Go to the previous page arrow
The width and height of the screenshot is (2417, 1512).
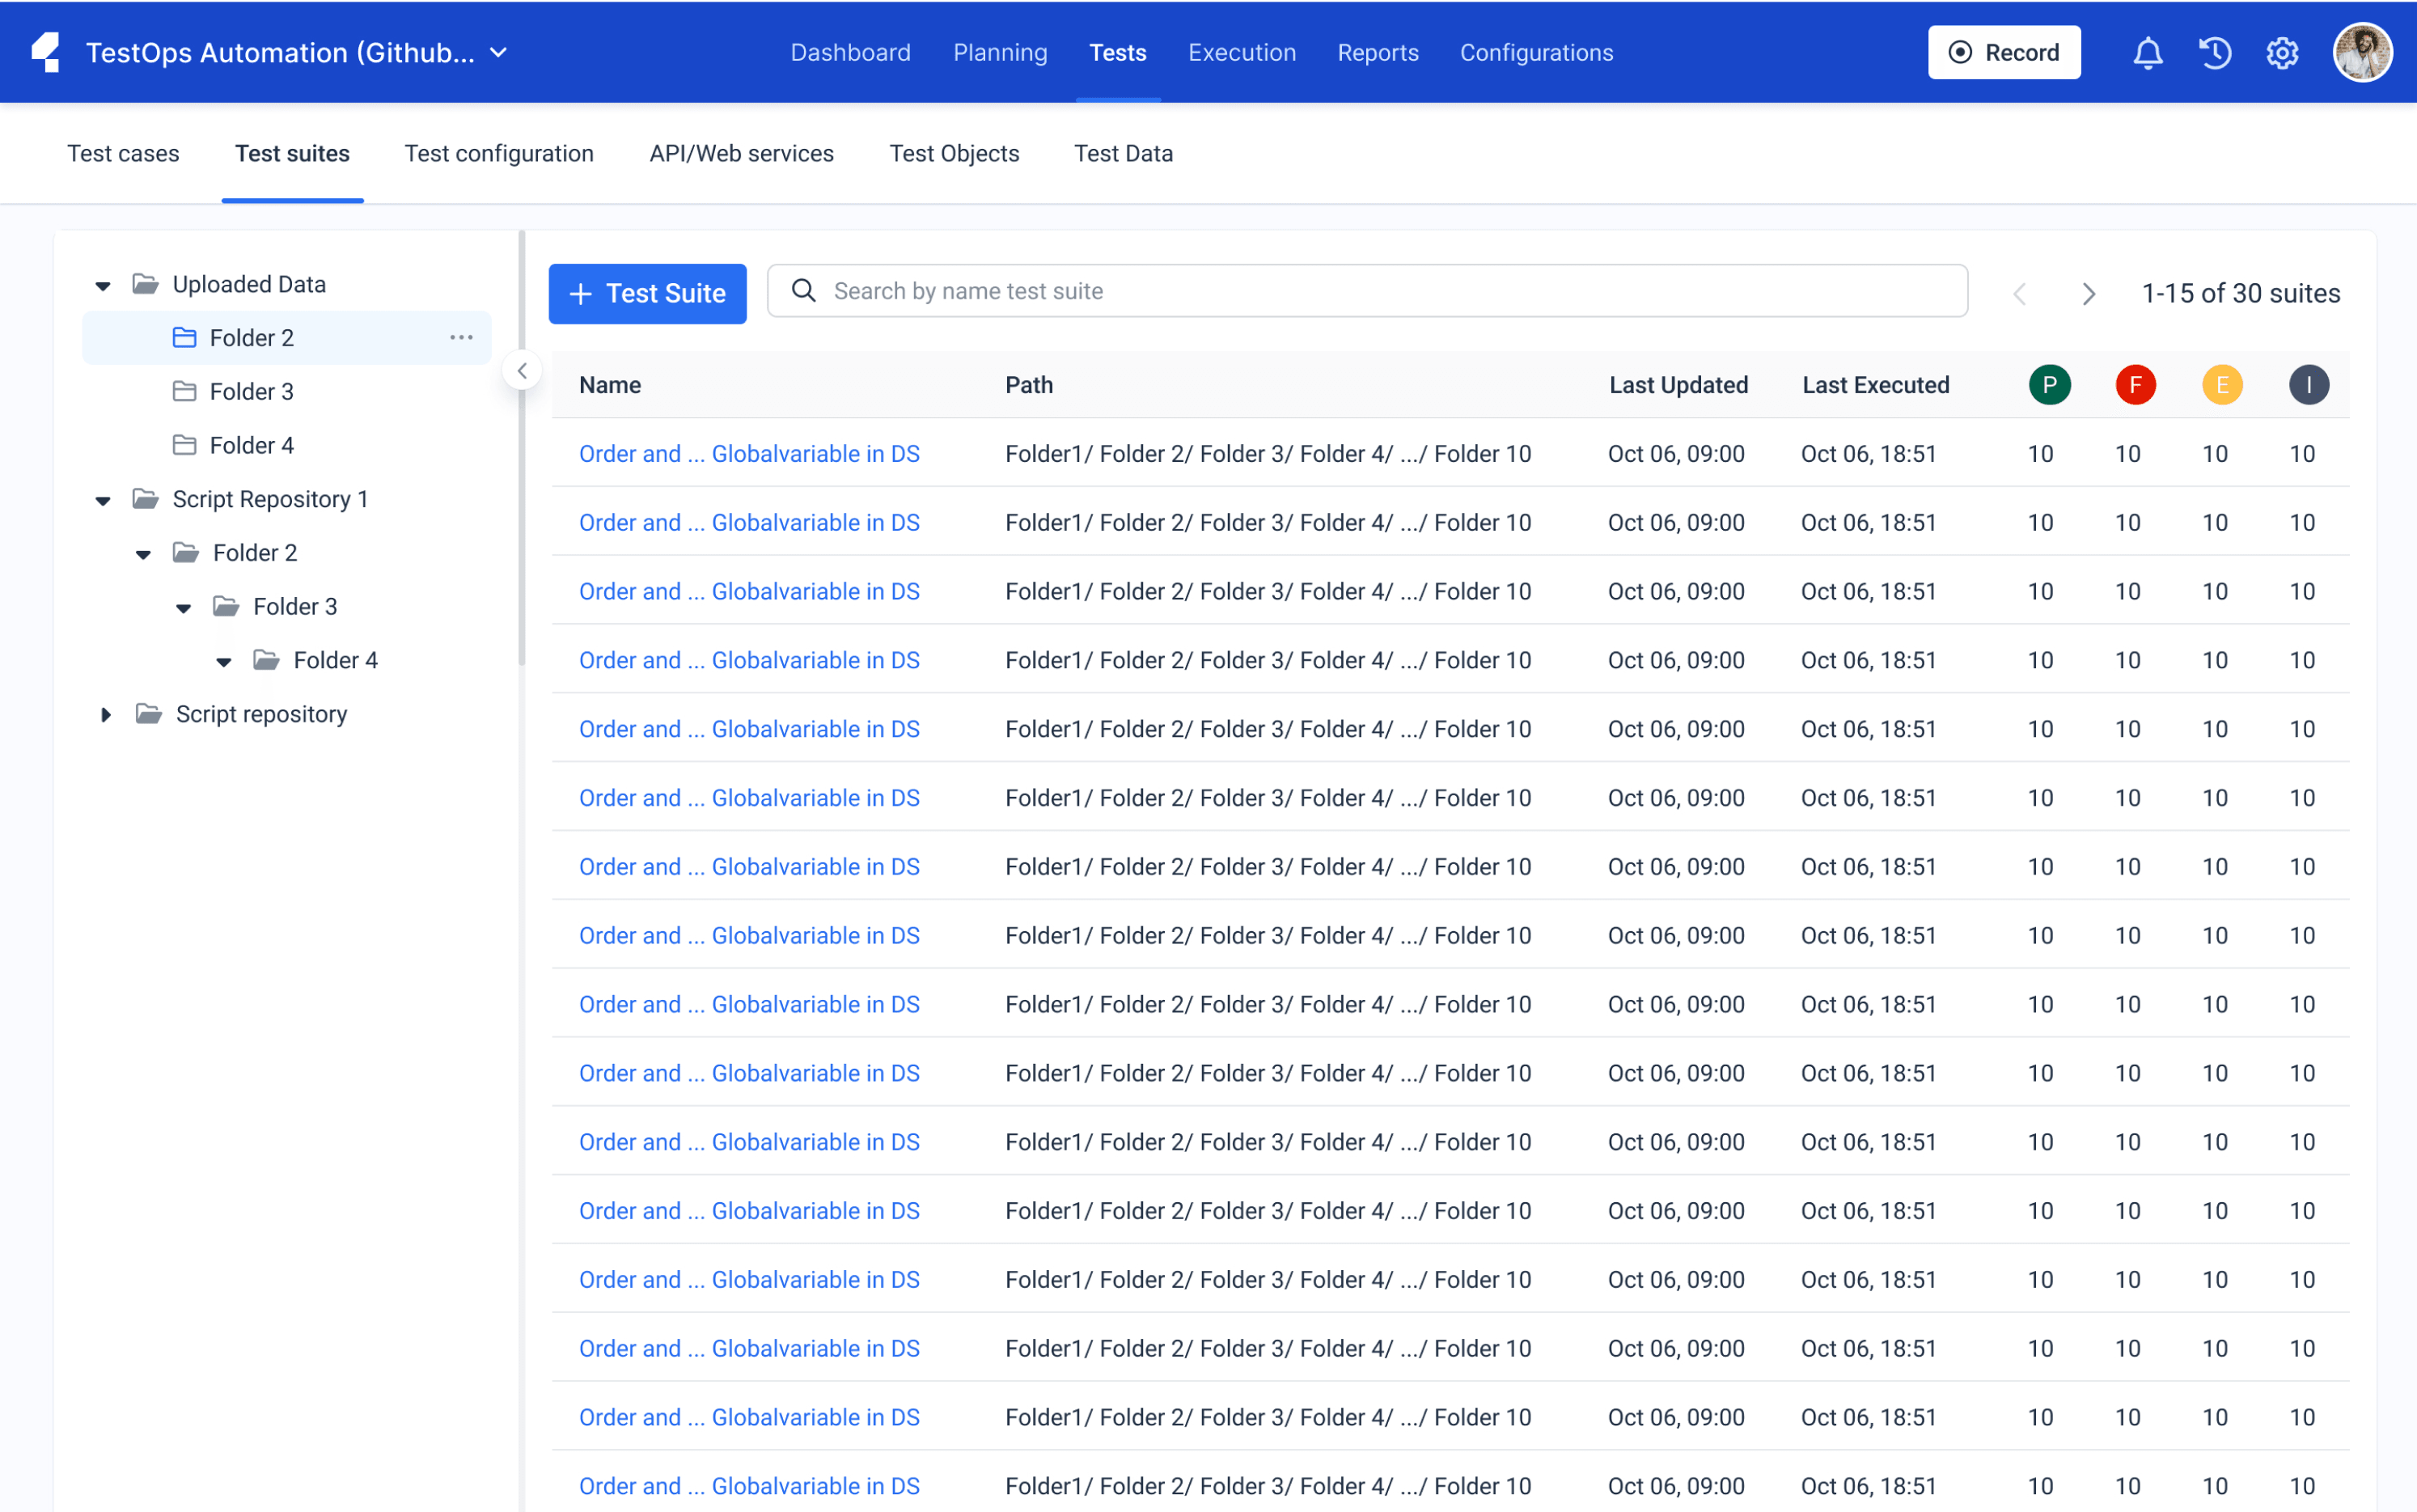coord(2020,293)
